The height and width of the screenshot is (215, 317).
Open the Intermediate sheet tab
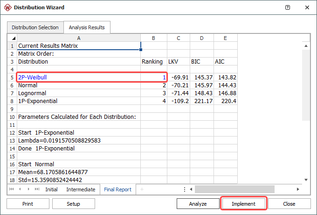80,189
